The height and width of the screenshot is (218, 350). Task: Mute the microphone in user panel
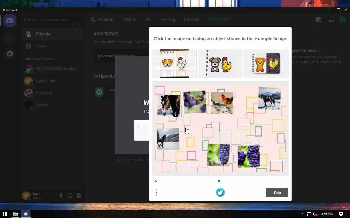[x=61, y=196]
